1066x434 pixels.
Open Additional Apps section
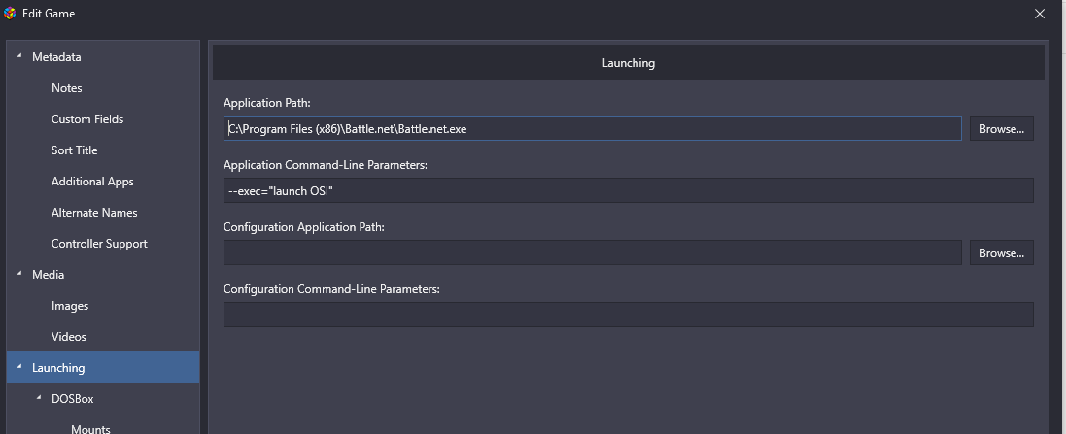tap(92, 182)
